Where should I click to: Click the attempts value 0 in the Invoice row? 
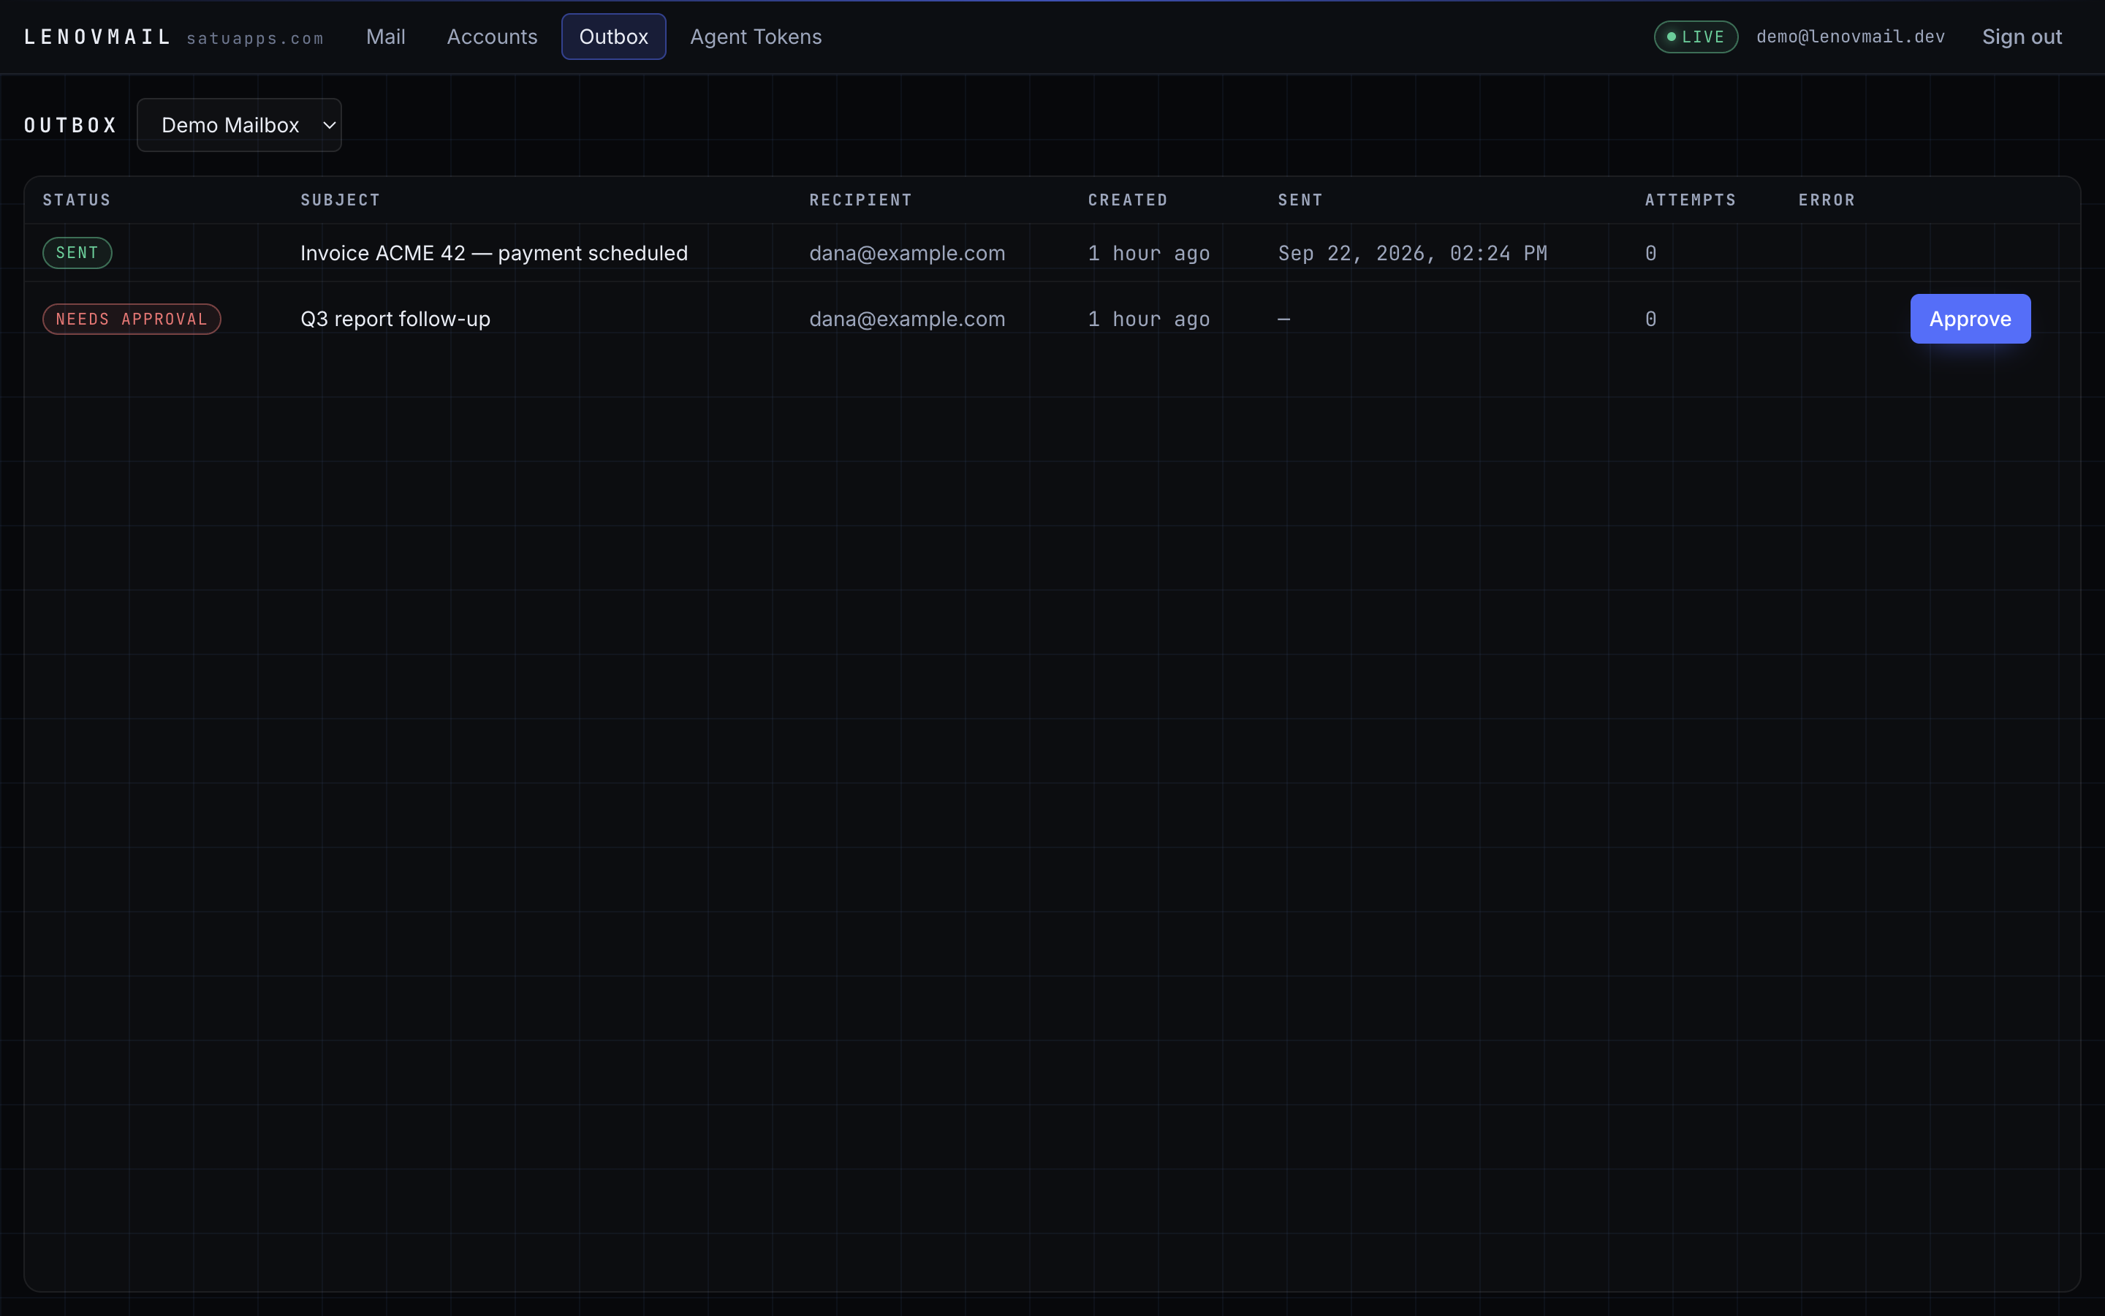[1650, 252]
